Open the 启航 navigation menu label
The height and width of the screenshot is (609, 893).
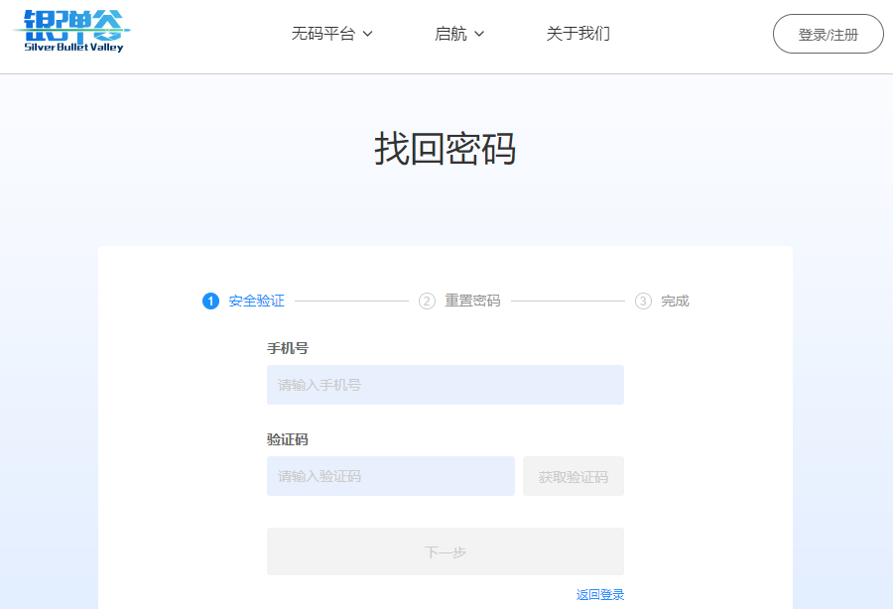point(449,34)
